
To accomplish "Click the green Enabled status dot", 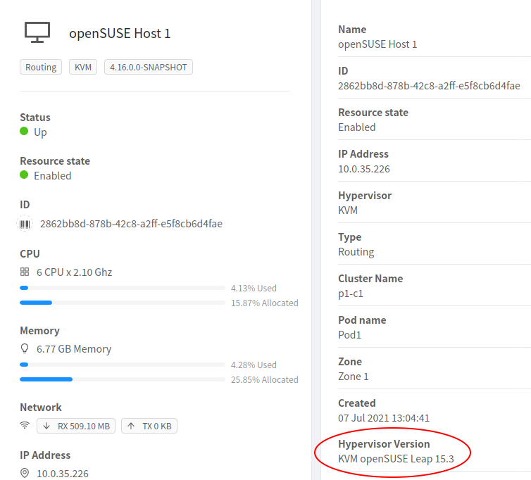I will [x=24, y=175].
